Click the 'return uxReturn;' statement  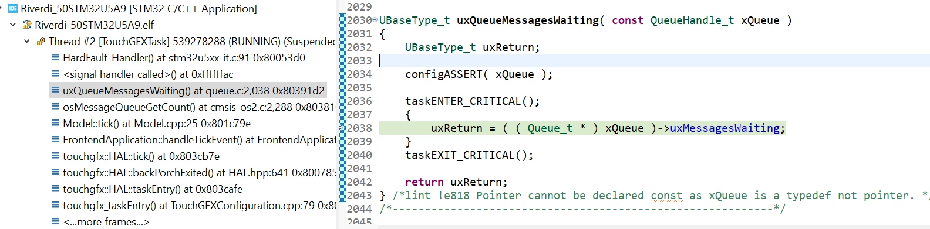[456, 182]
